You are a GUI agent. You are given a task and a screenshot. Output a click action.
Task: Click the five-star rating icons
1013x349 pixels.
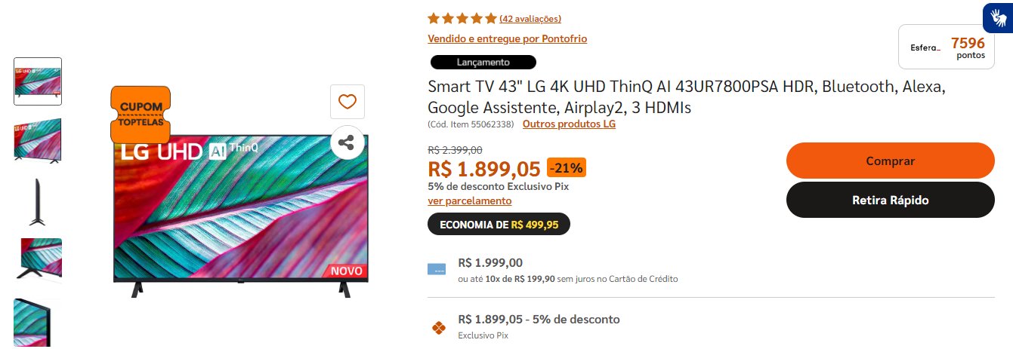(x=462, y=18)
